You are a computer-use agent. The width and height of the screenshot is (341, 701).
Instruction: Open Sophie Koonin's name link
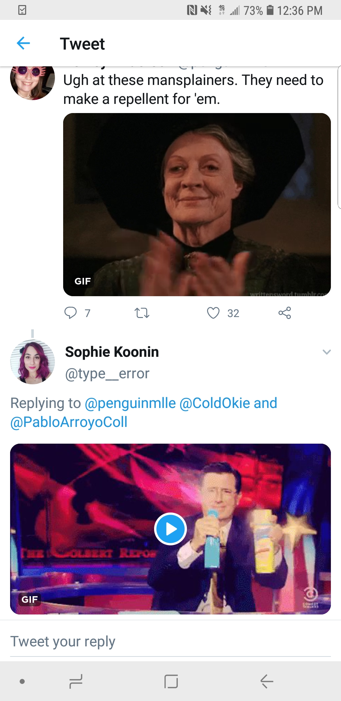pyautogui.click(x=112, y=352)
